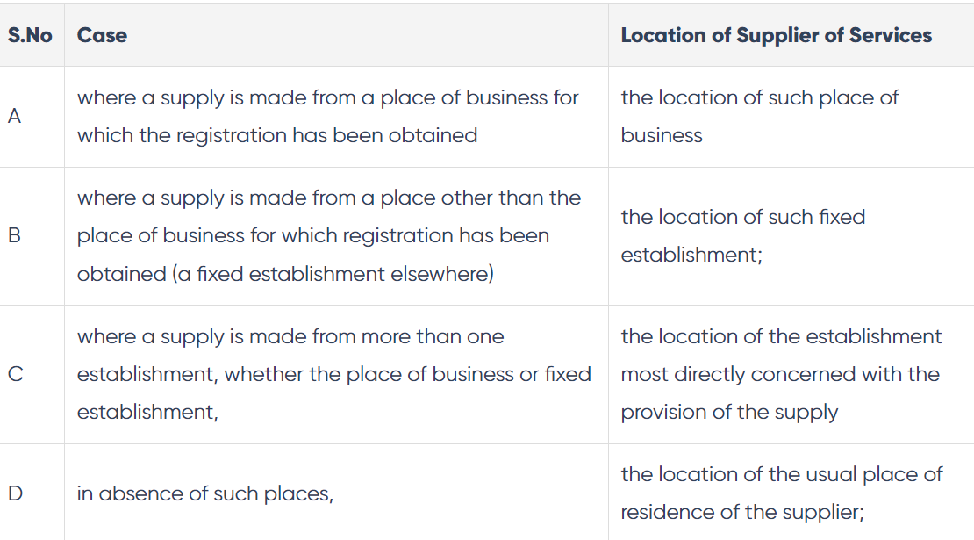The image size is (974, 540).
Task: Click the Case column header
Action: click(x=102, y=35)
